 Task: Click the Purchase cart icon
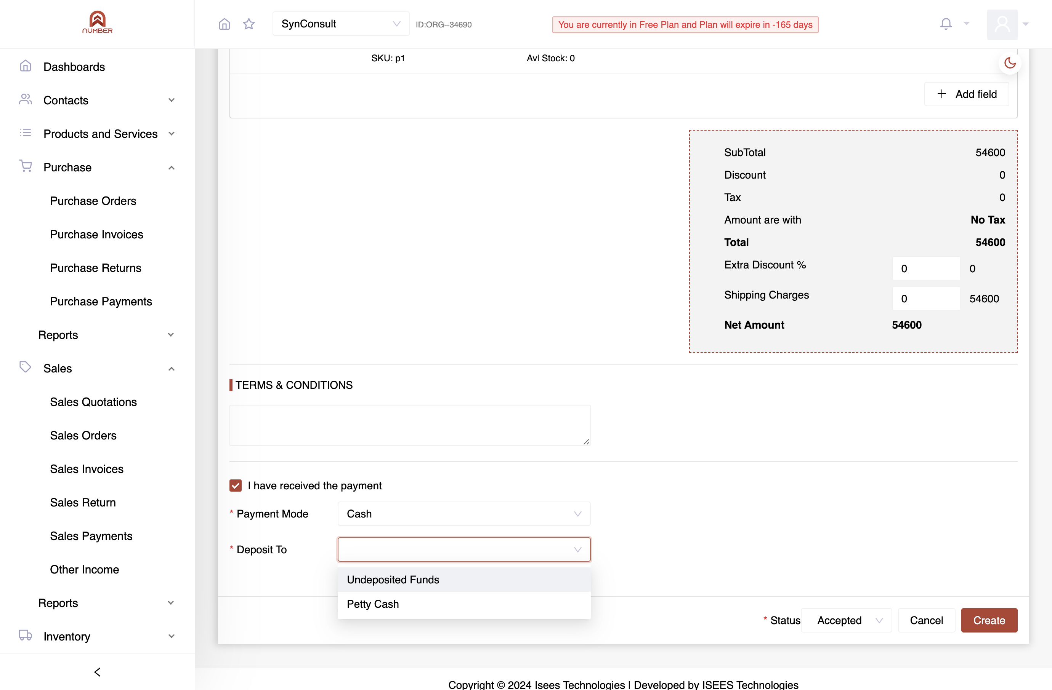[26, 166]
